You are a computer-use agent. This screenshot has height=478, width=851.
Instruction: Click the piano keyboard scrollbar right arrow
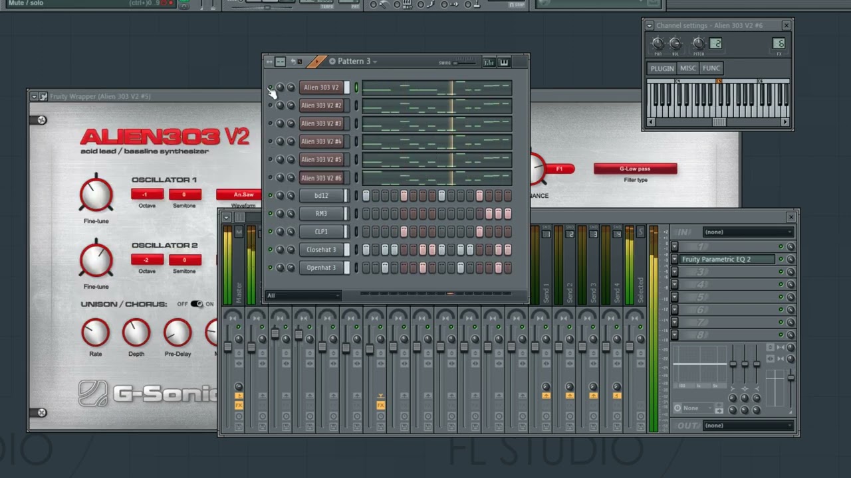click(x=785, y=122)
